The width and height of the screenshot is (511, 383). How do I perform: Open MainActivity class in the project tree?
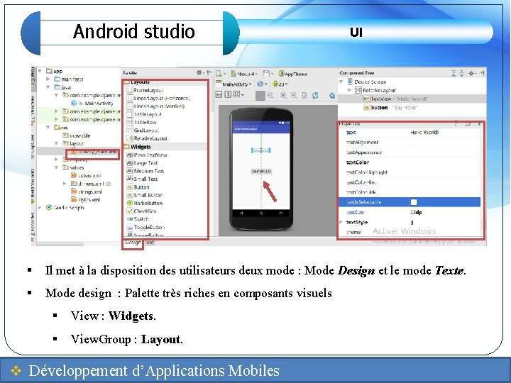click(x=92, y=104)
